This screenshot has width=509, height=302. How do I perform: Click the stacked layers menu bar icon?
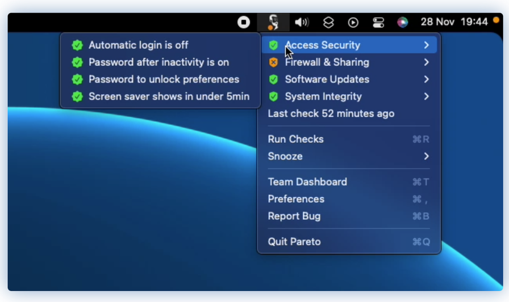[328, 22]
